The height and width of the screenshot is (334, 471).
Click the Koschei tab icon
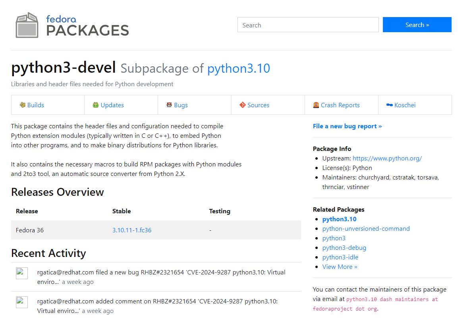390,105
